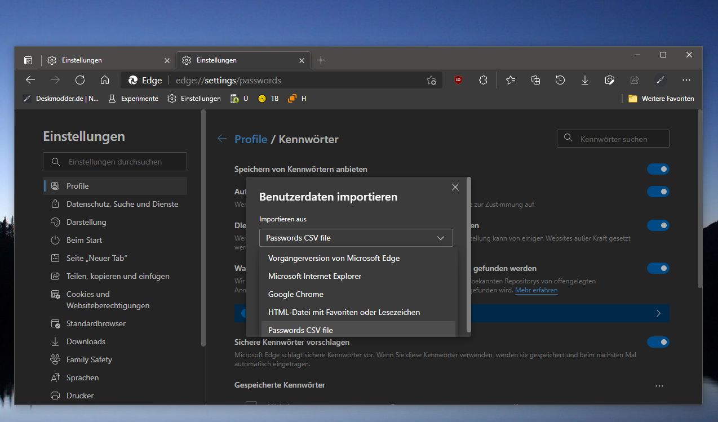Open the uBlock Origin extension icon
The height and width of the screenshot is (422, 718).
pyautogui.click(x=458, y=80)
